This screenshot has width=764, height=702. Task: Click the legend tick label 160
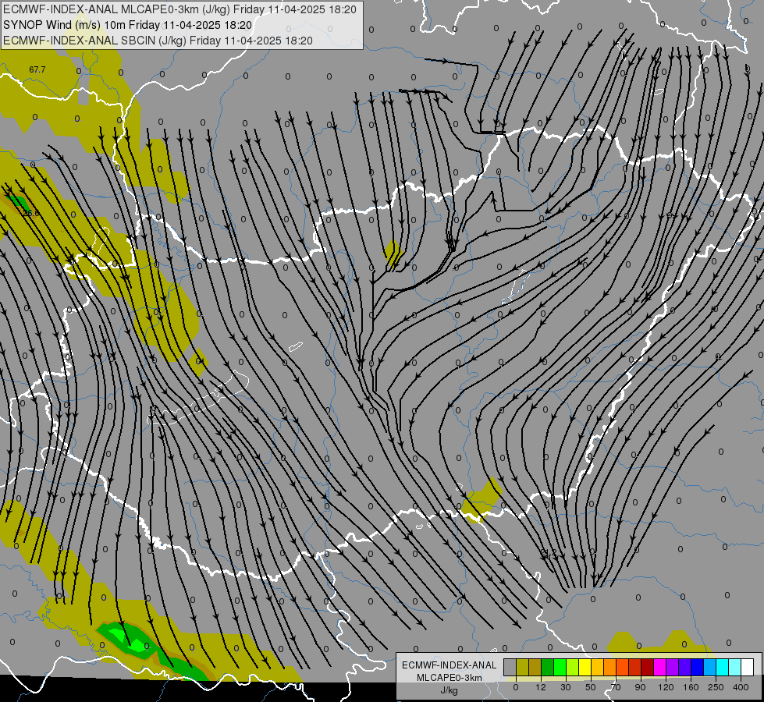pos(691,687)
